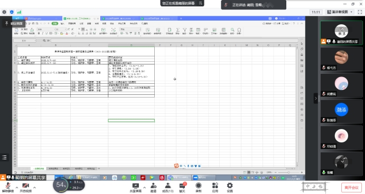Expand audio options arrow beside 解除静音
The width and height of the screenshot is (365, 194).
pos(17,188)
